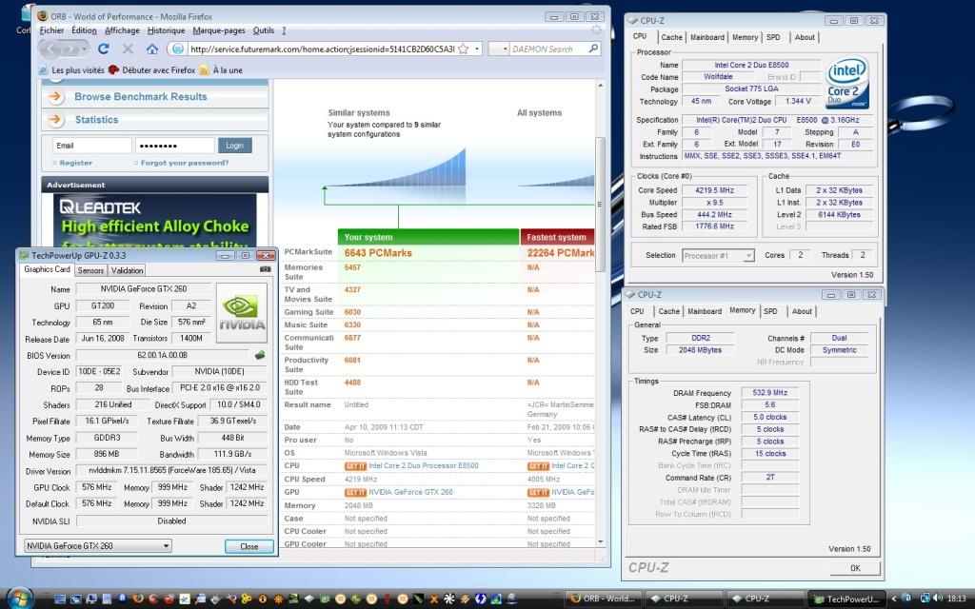975x609 pixels.
Task: Open the GPU selector dropdown in GPU-Z
Action: pos(166,545)
